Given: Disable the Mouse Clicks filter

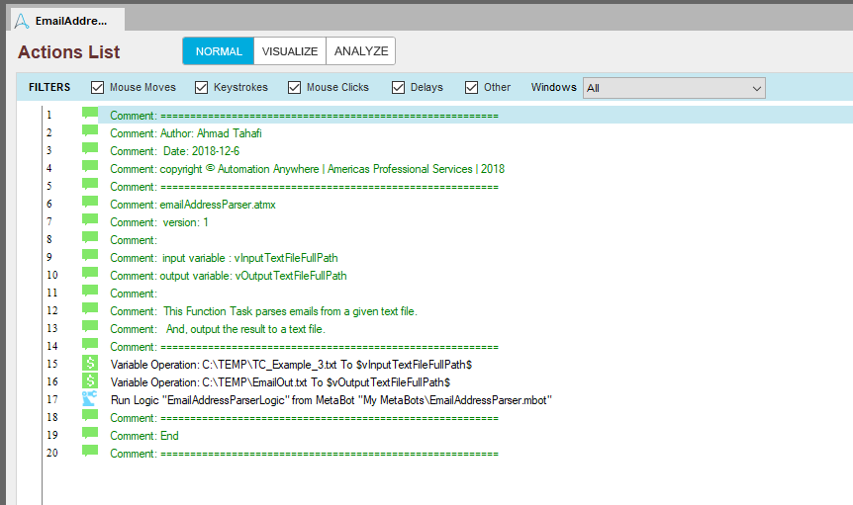Looking at the screenshot, I should (295, 87).
